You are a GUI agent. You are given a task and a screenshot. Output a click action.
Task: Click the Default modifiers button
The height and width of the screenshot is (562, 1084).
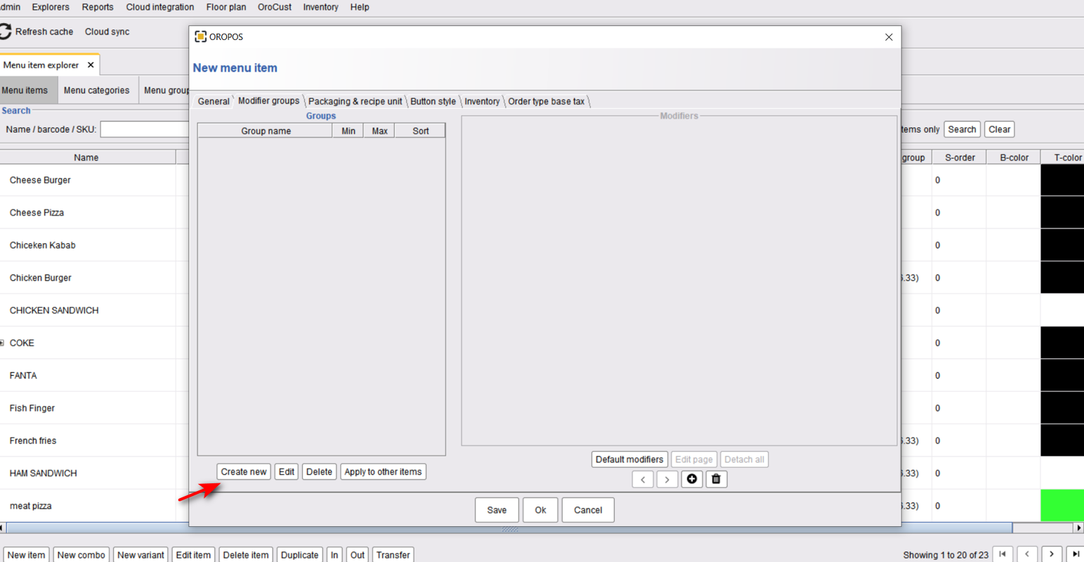pos(629,459)
